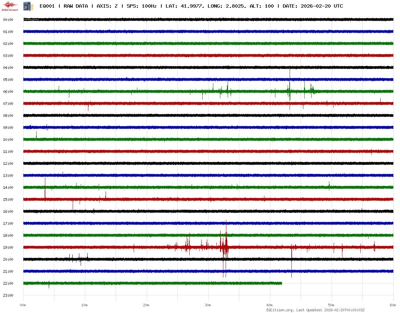The height and width of the screenshot is (313, 400).
Task: Select the 23:00 hour row label
Action: (x=8, y=295)
